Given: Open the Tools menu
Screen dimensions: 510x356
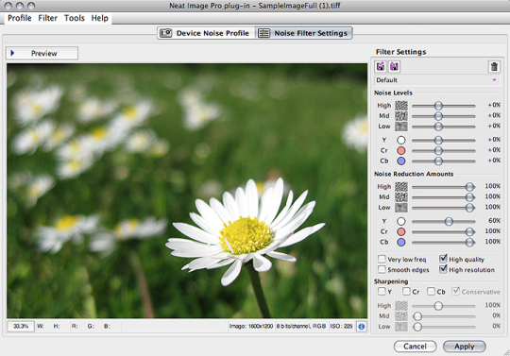Looking at the screenshot, I should 75,18.
